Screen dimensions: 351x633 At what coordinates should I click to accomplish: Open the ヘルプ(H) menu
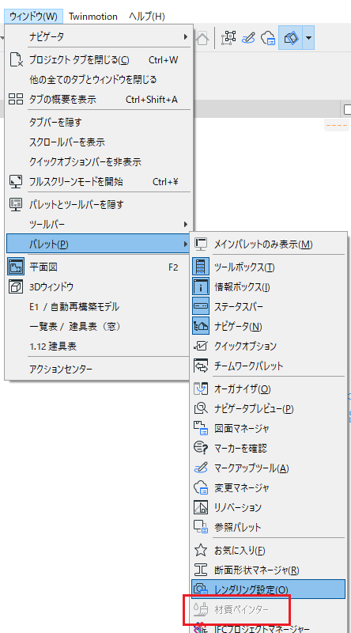point(147,17)
